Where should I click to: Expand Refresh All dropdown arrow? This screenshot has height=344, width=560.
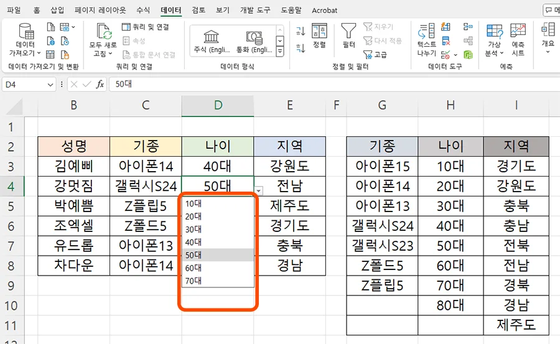click(x=110, y=53)
